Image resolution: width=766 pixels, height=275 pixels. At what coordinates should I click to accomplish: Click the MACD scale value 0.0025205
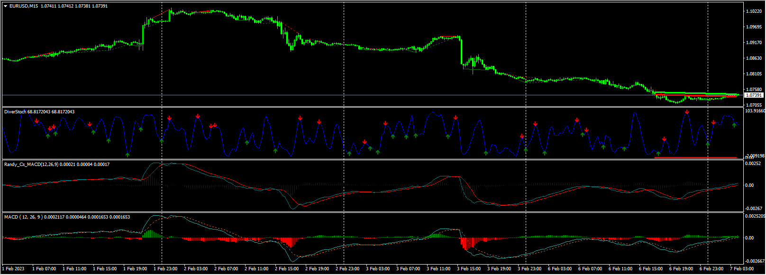click(x=755, y=216)
